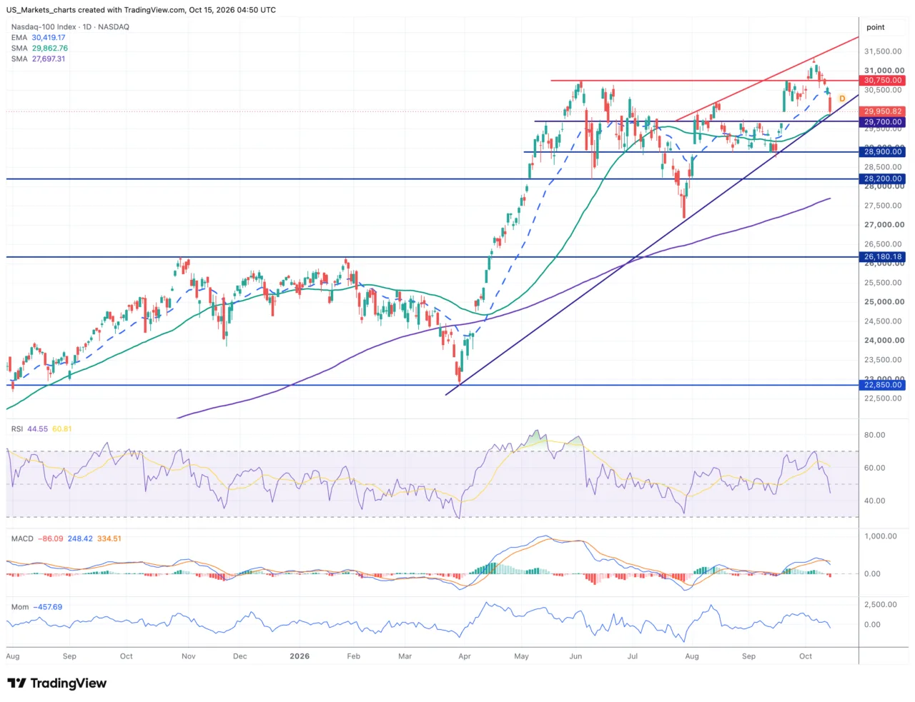The height and width of the screenshot is (702, 915).
Task: Click the RSI value 44.55
Action: coord(37,429)
